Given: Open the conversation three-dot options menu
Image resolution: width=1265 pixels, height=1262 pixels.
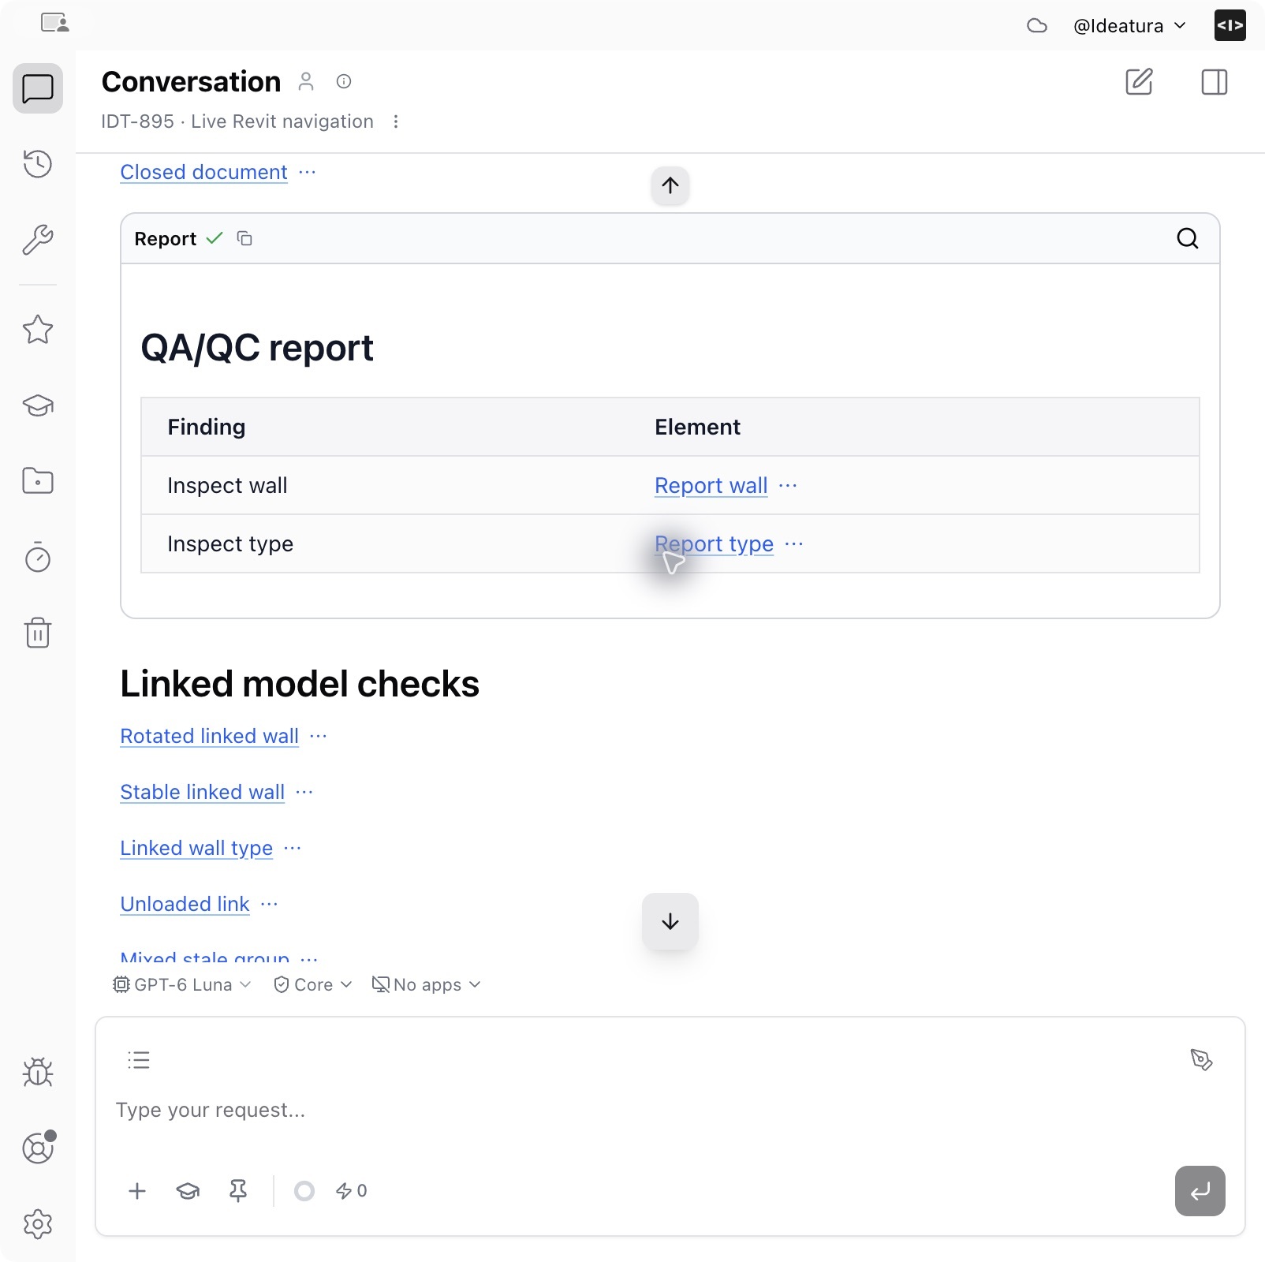Looking at the screenshot, I should [x=395, y=121].
